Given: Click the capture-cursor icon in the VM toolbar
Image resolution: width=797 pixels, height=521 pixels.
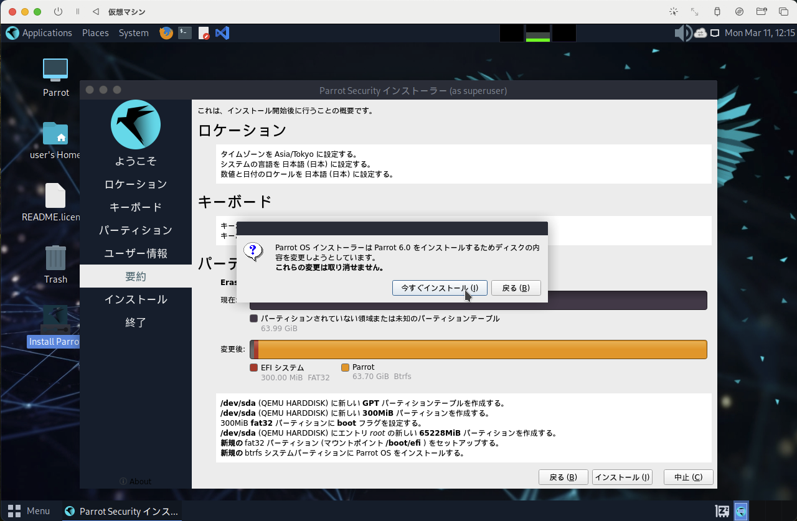Looking at the screenshot, I should [673, 12].
